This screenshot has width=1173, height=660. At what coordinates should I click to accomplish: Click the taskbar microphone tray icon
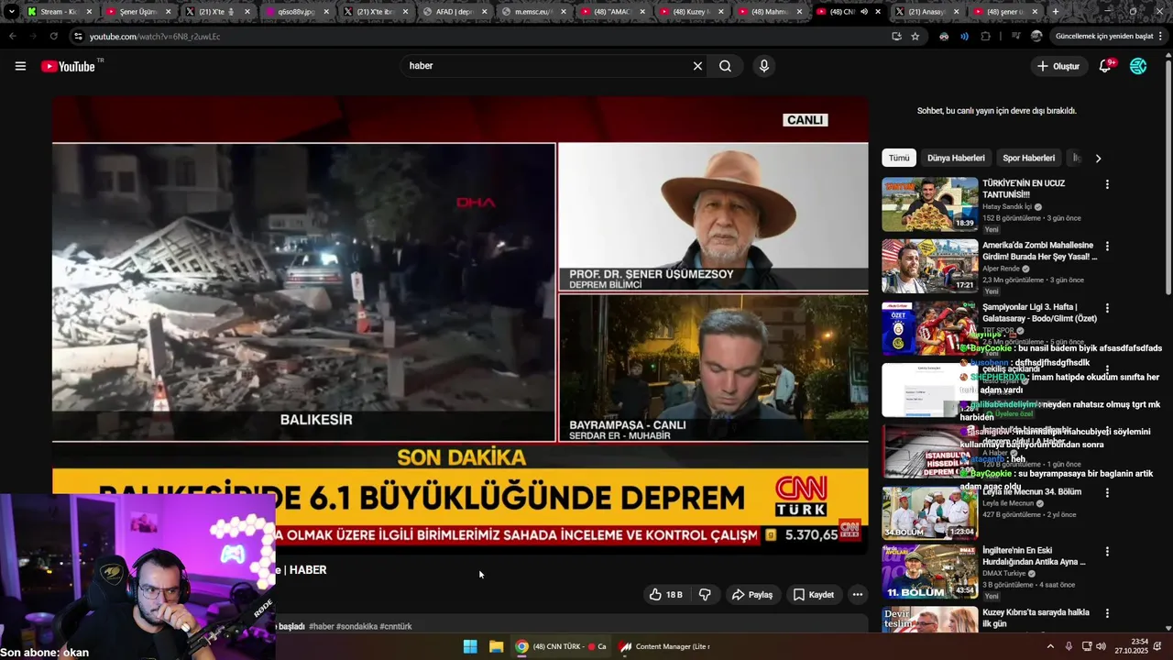point(1069,646)
